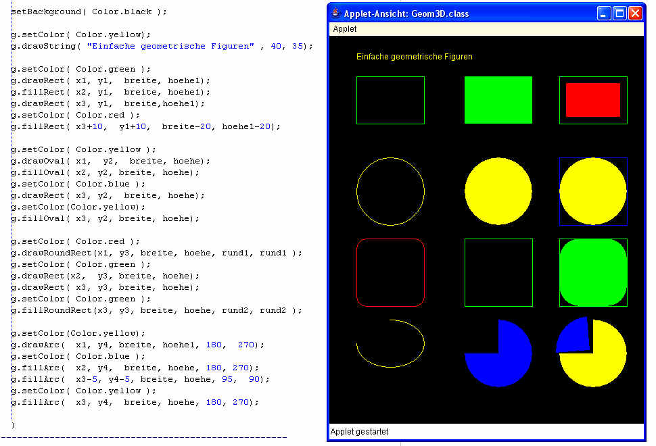Click the green filled rounded rectangle
This screenshot has height=446, width=656.
[593, 272]
